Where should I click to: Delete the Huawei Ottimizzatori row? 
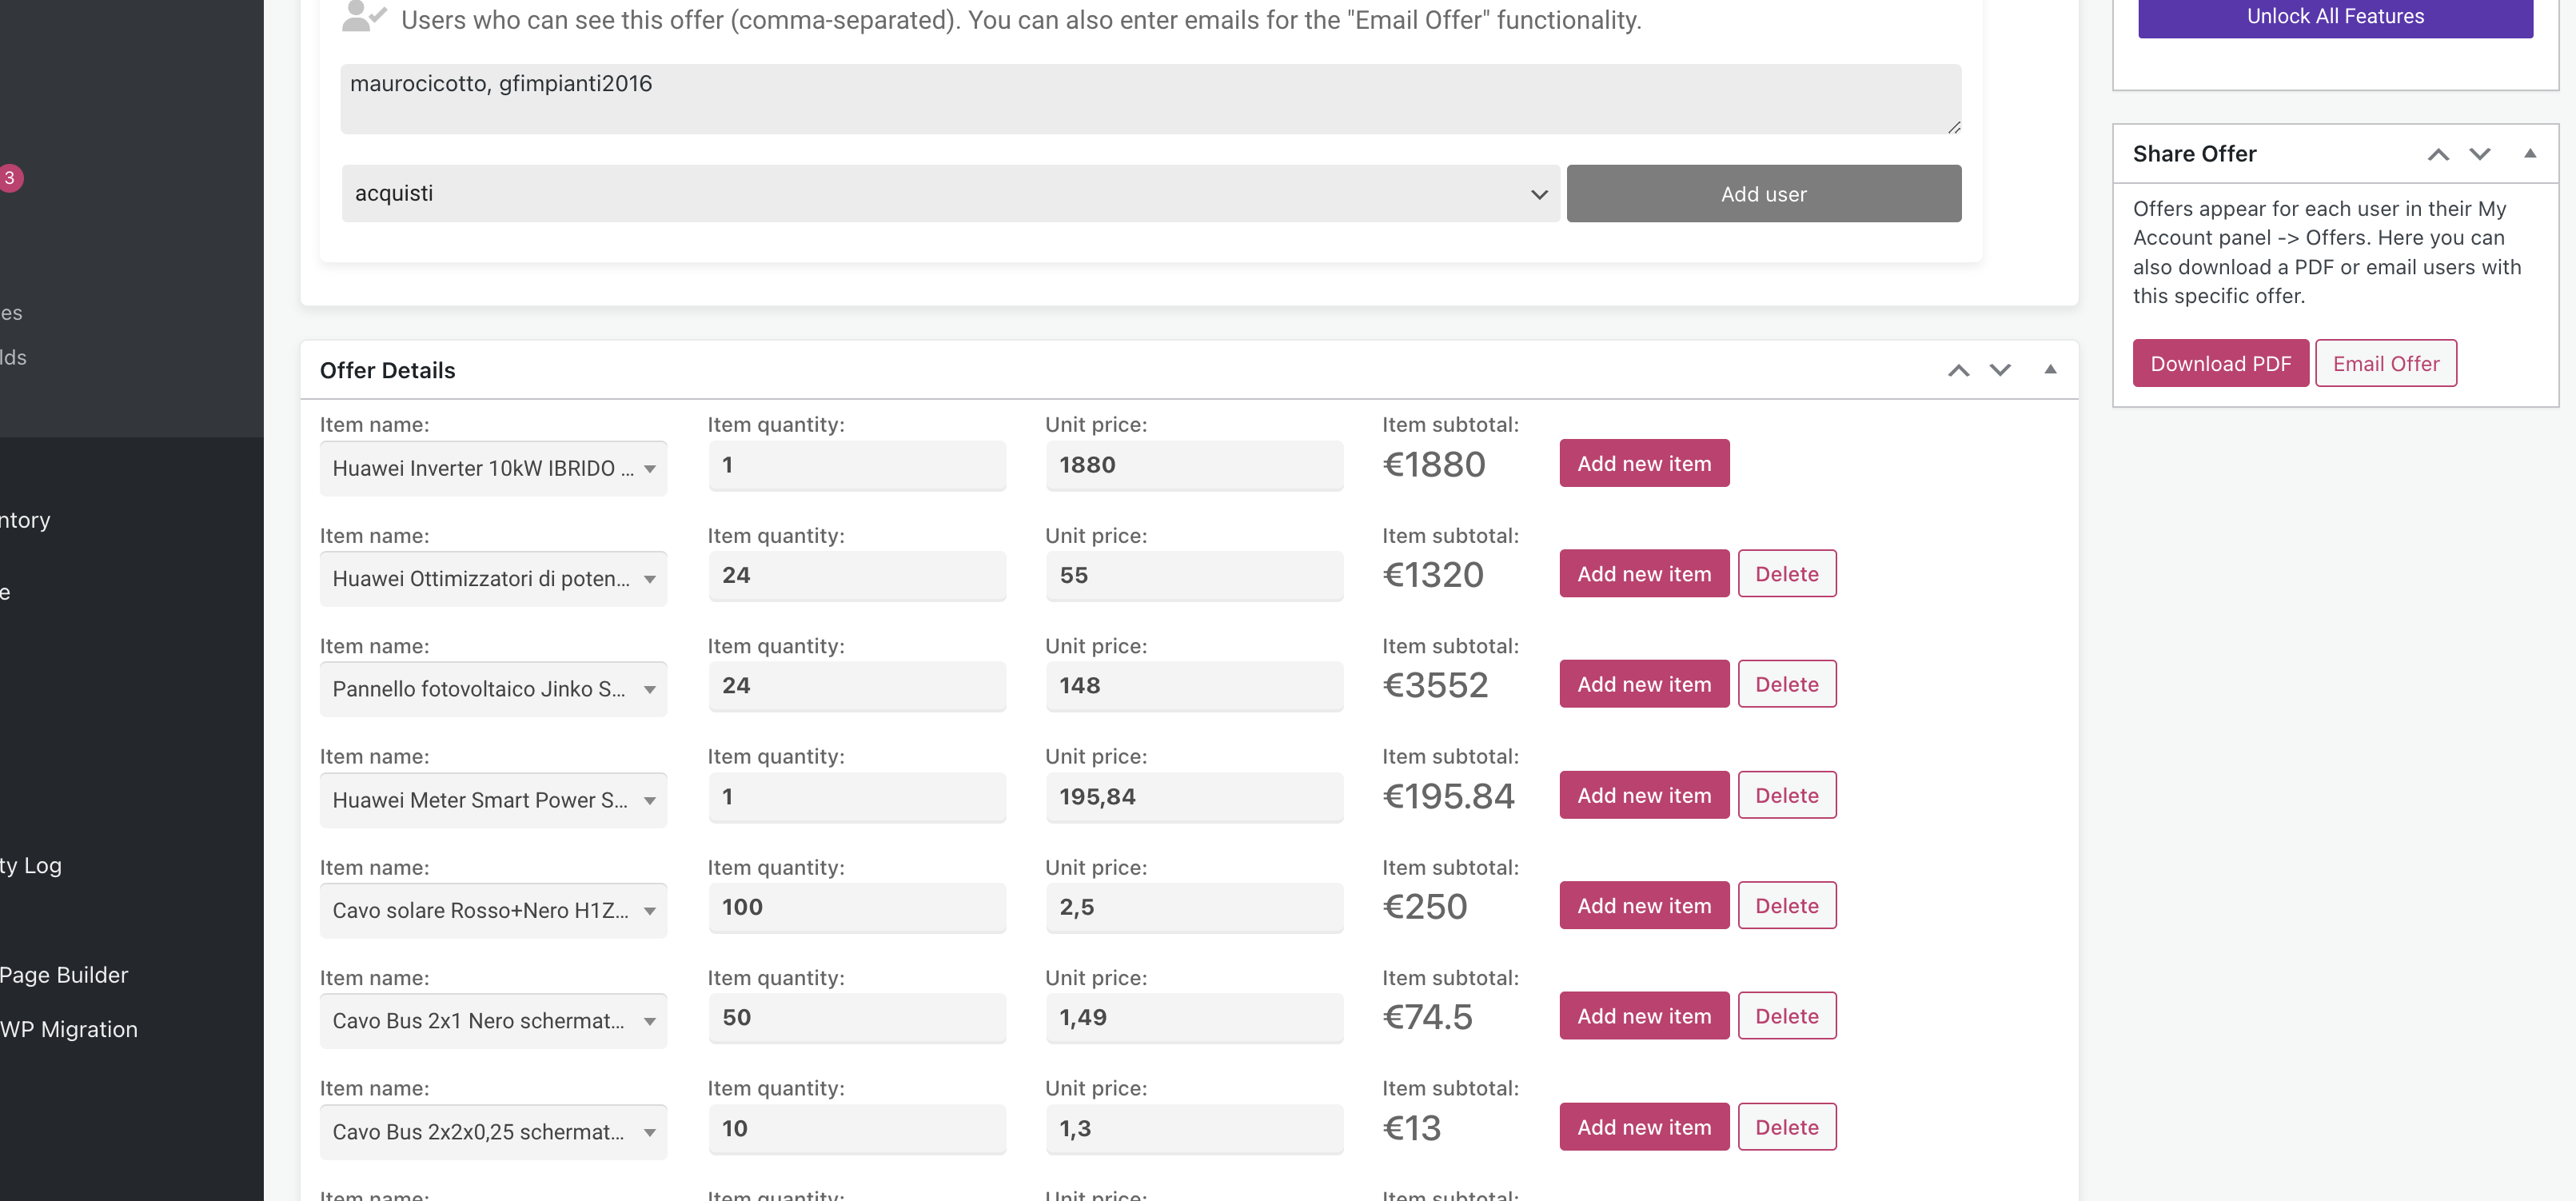pyautogui.click(x=1787, y=574)
